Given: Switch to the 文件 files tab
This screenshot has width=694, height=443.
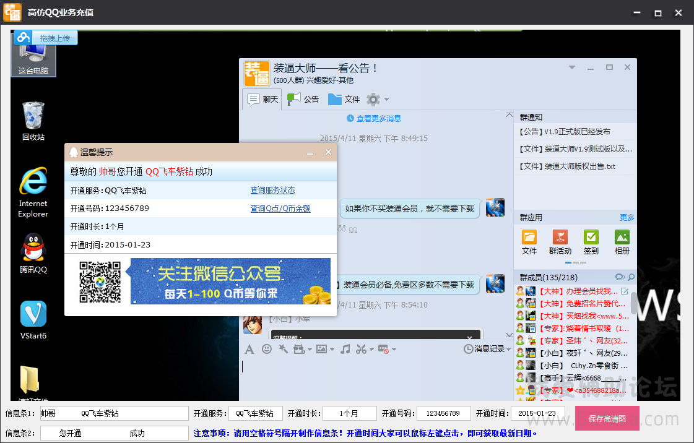Looking at the screenshot, I should [344, 99].
